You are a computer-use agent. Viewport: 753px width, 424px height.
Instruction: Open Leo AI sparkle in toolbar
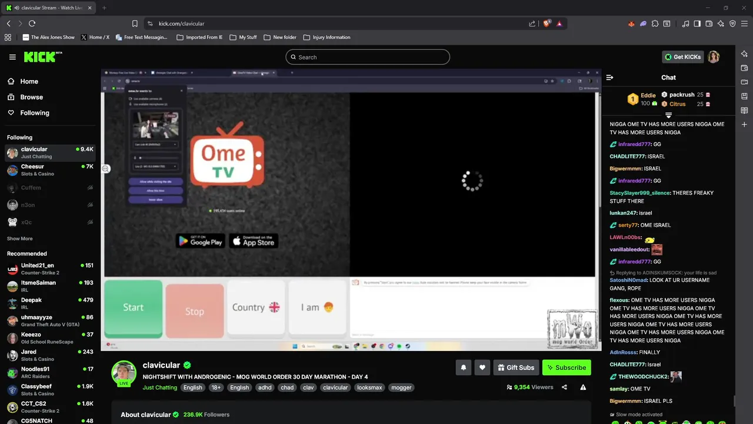click(x=721, y=24)
